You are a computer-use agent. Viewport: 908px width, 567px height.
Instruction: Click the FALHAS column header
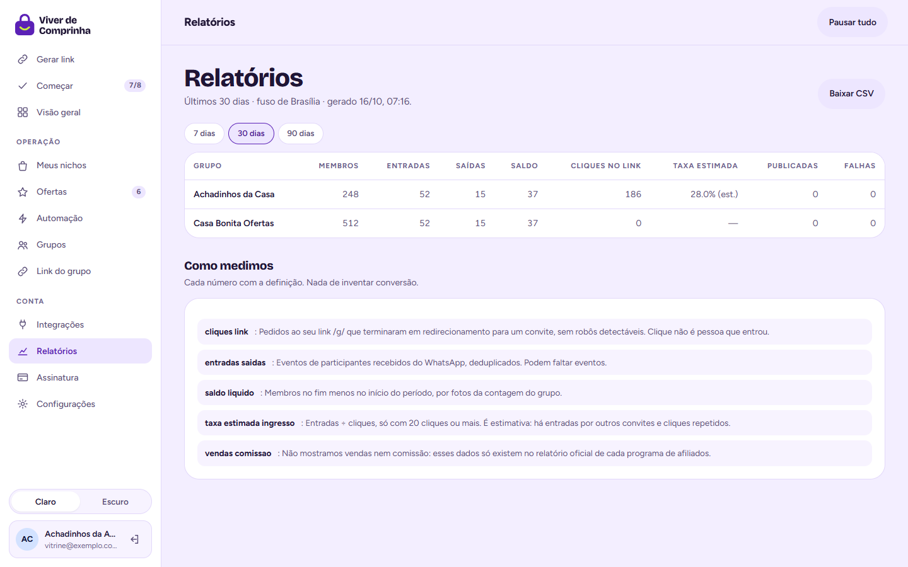pos(860,166)
